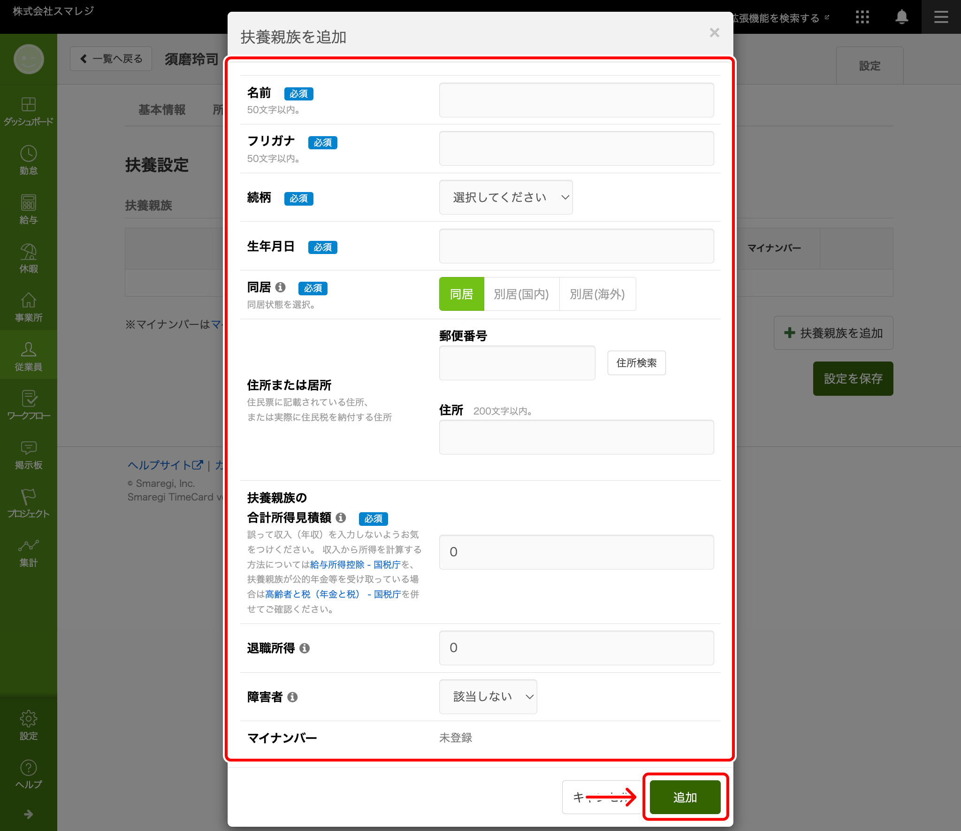The width and height of the screenshot is (961, 831).
Task: Click the 名前 name input field
Action: [576, 100]
